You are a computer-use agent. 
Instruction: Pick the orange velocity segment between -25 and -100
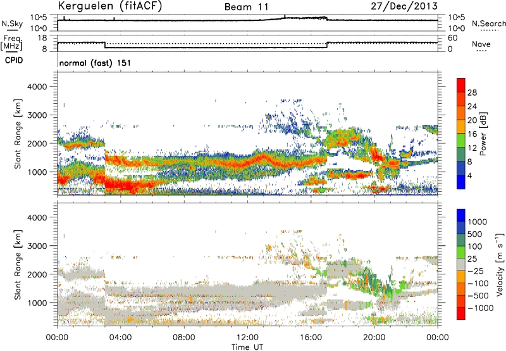pos(461,277)
